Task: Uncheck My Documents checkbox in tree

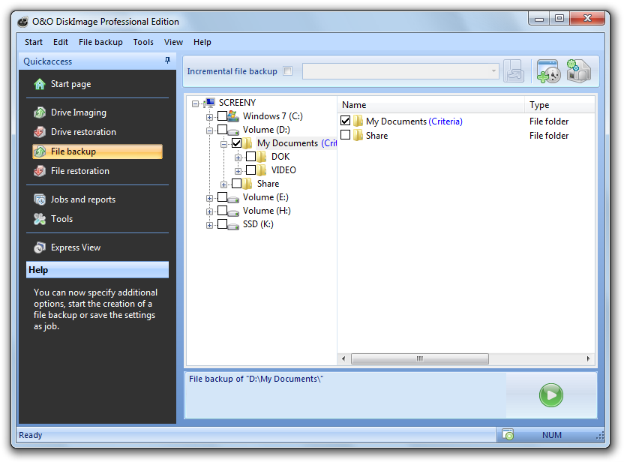Action: pyautogui.click(x=237, y=142)
